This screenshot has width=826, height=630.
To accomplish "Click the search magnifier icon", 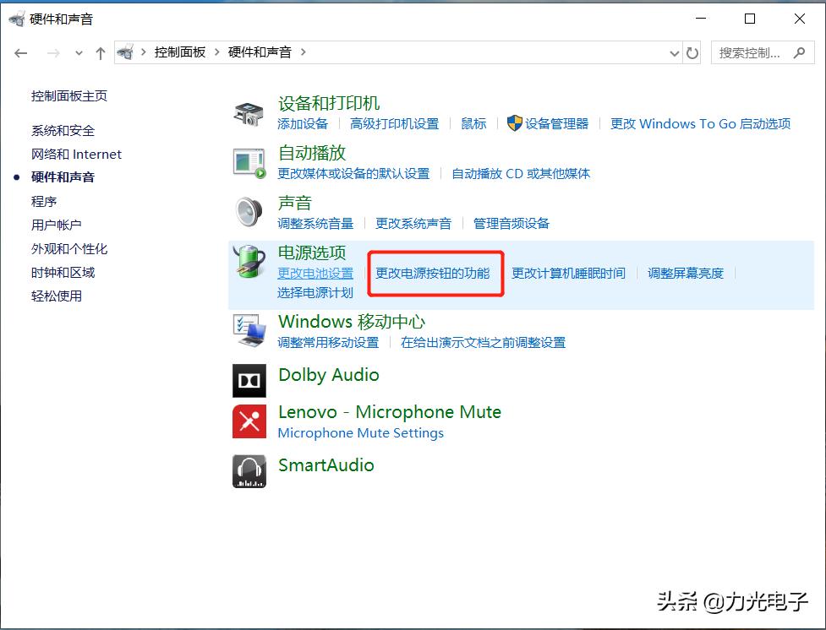I will coord(799,52).
